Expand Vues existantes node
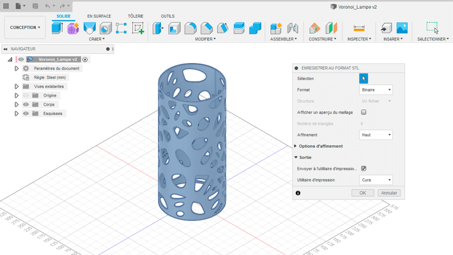453x255 pixels. tap(16, 86)
